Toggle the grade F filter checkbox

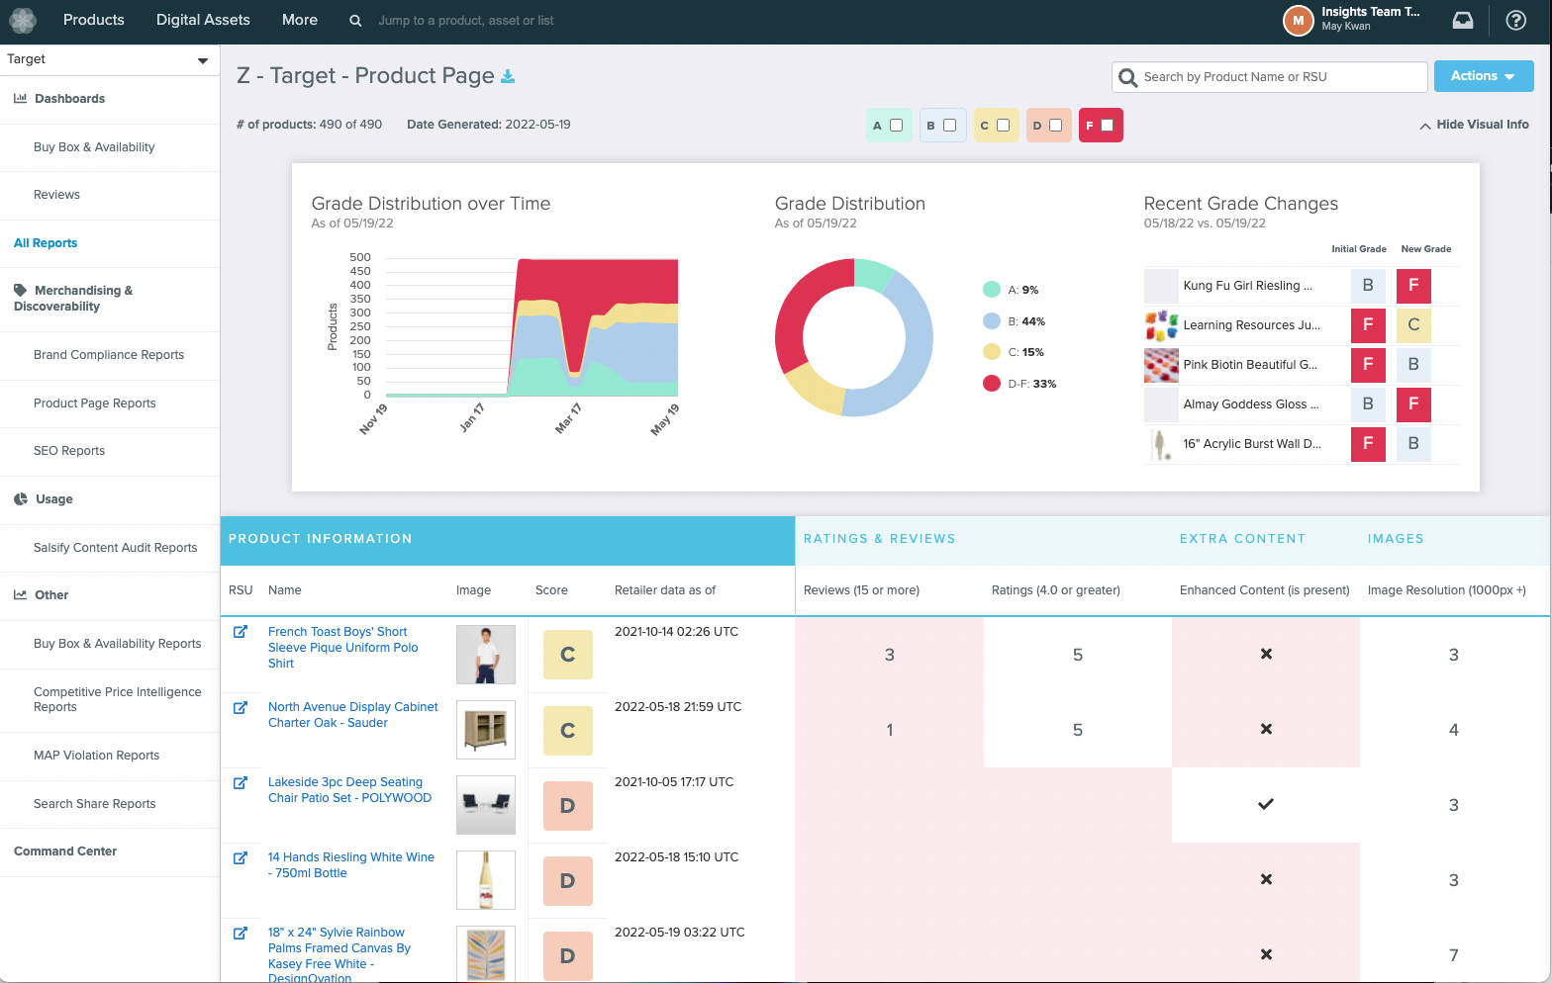coord(1107,125)
